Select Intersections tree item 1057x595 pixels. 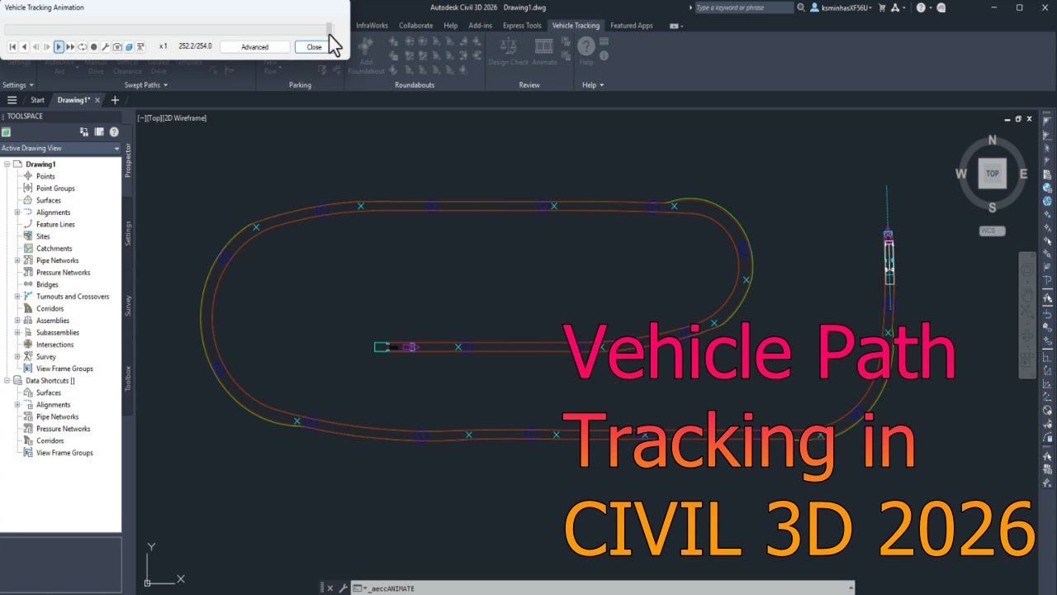coord(55,345)
